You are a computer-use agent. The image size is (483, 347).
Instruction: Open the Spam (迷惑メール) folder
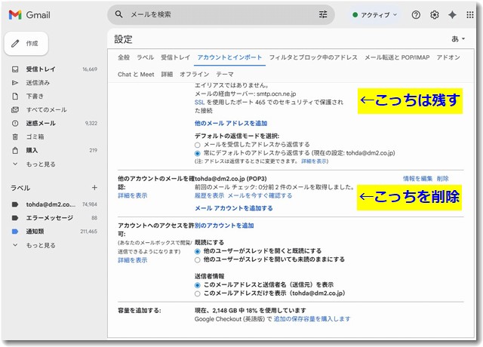coord(41,123)
